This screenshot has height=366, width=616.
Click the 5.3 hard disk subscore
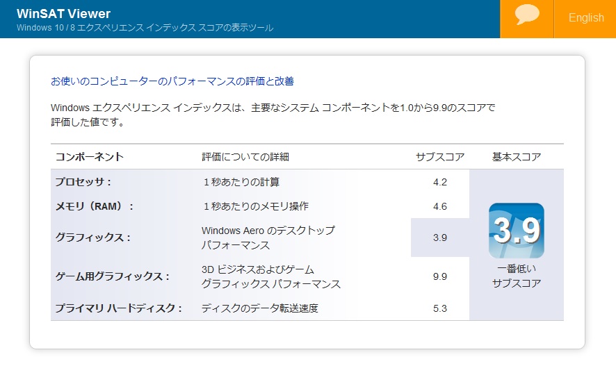point(440,308)
